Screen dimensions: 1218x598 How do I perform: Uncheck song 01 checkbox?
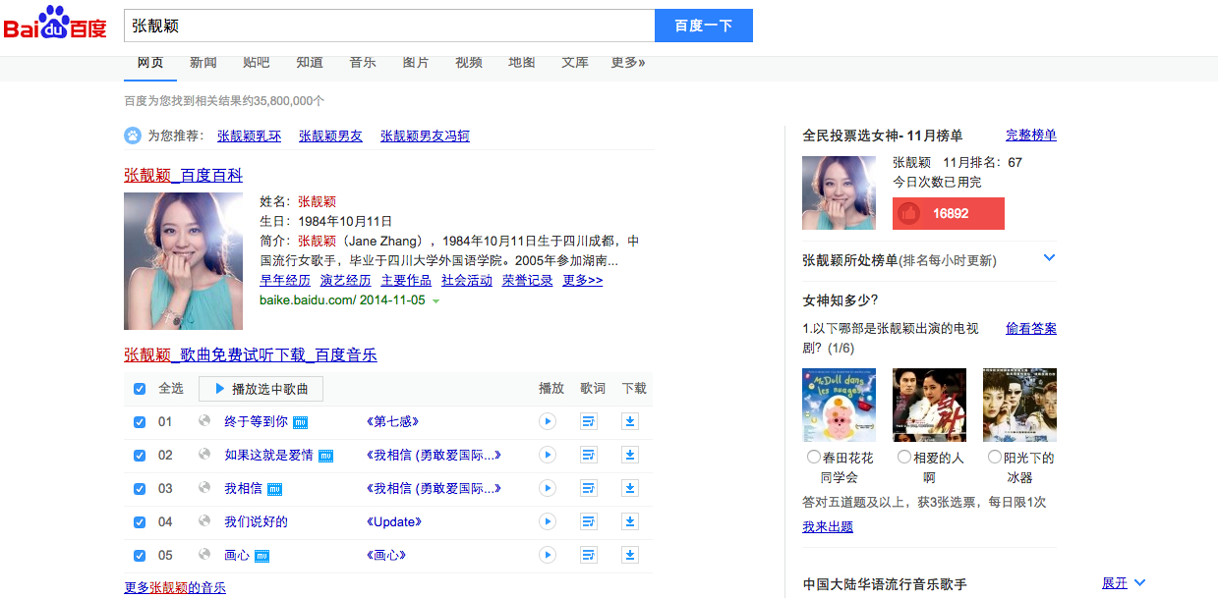coord(140,422)
